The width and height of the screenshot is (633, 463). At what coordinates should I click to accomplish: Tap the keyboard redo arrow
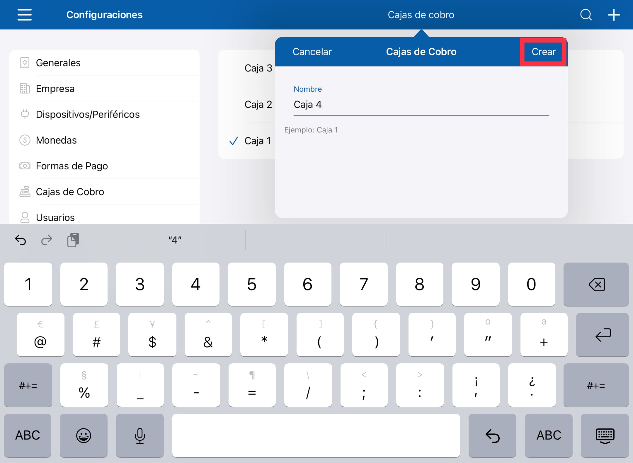(x=46, y=240)
